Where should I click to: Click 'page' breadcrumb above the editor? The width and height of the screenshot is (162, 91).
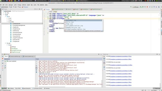point(55,12)
